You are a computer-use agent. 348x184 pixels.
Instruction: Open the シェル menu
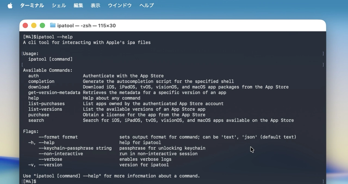click(x=59, y=5)
